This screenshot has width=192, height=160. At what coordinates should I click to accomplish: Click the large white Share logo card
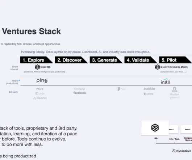pyautogui.click(x=155, y=128)
